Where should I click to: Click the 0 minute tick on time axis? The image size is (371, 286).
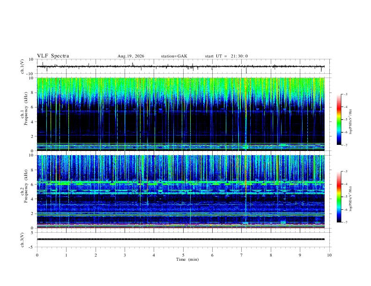pos(37,255)
